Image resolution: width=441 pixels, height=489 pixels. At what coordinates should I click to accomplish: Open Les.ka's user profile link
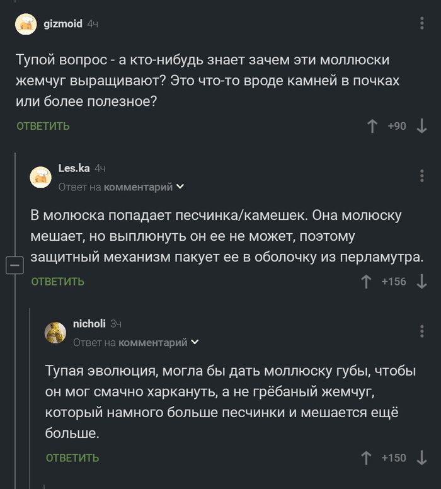(x=74, y=168)
